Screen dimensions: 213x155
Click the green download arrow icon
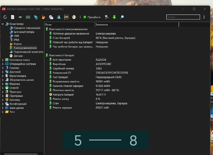(x=114, y=17)
